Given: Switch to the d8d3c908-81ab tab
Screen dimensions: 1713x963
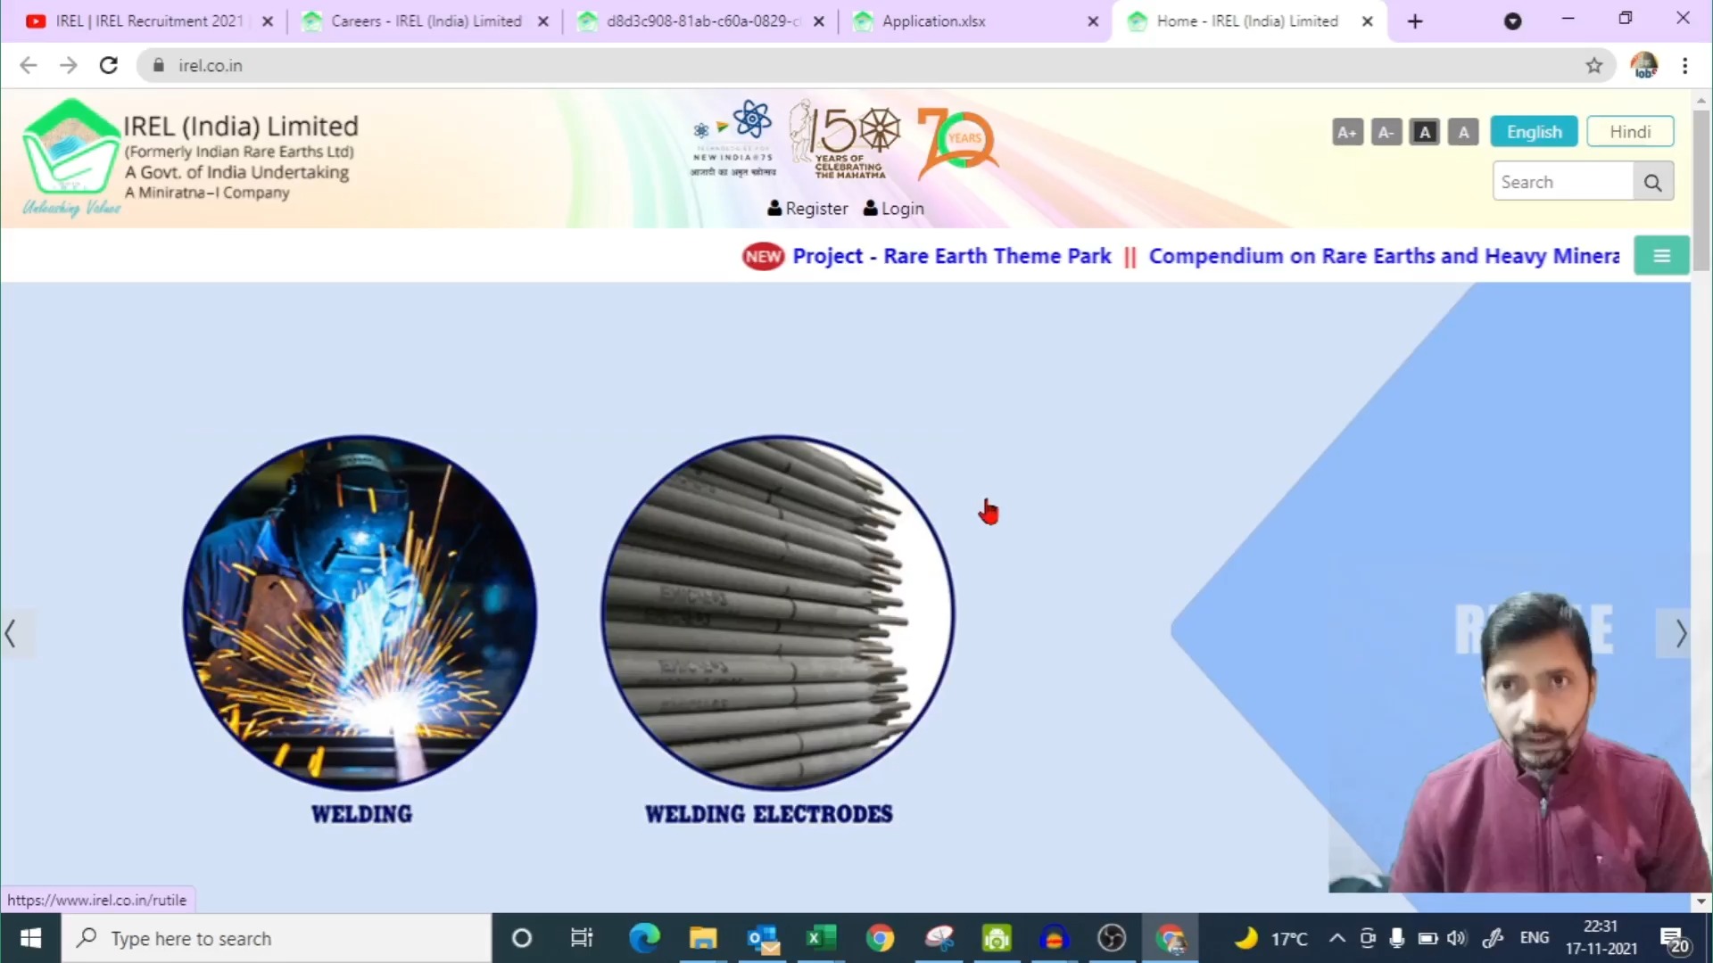Looking at the screenshot, I should pyautogui.click(x=702, y=21).
